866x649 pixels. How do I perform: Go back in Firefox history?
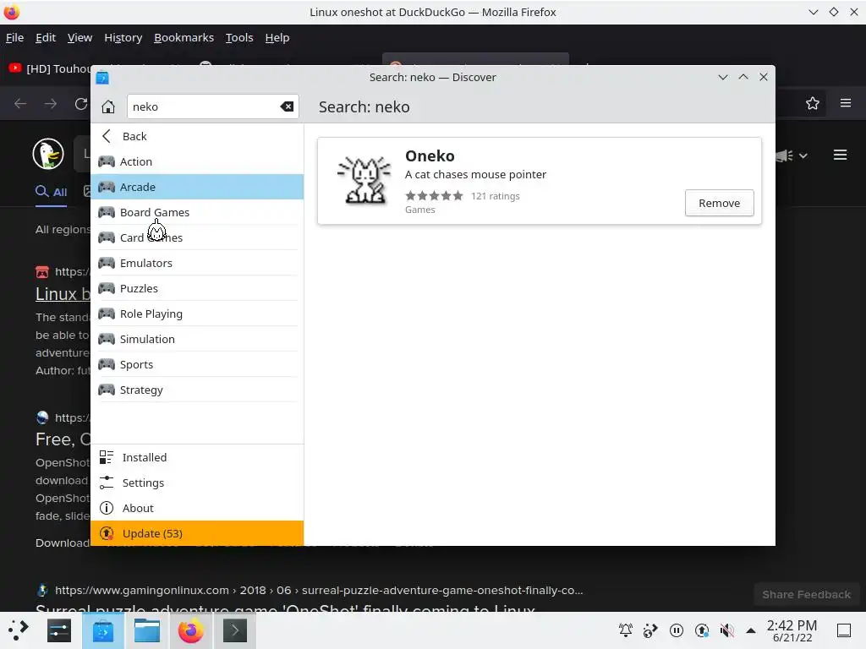click(20, 103)
